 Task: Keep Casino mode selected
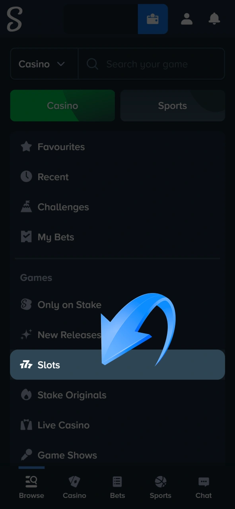point(62,105)
